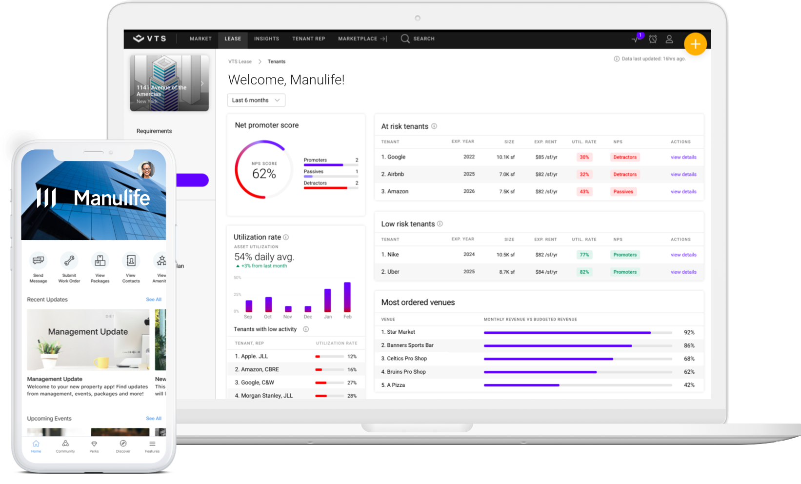Tap the Community tab icon on phone
Viewport: 801px width, 484px height.
[65, 444]
